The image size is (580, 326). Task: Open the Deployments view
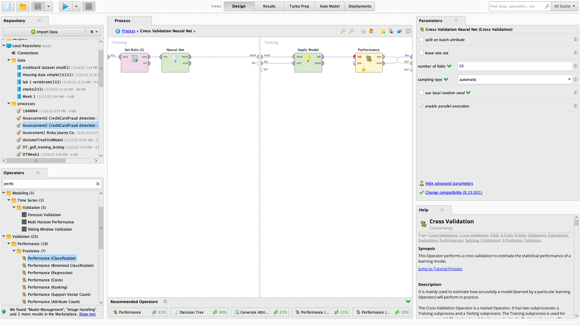(360, 6)
